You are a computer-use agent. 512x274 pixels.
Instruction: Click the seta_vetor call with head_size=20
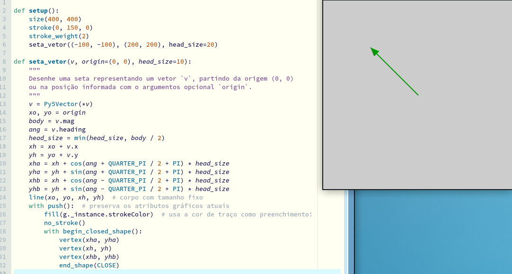[123, 45]
